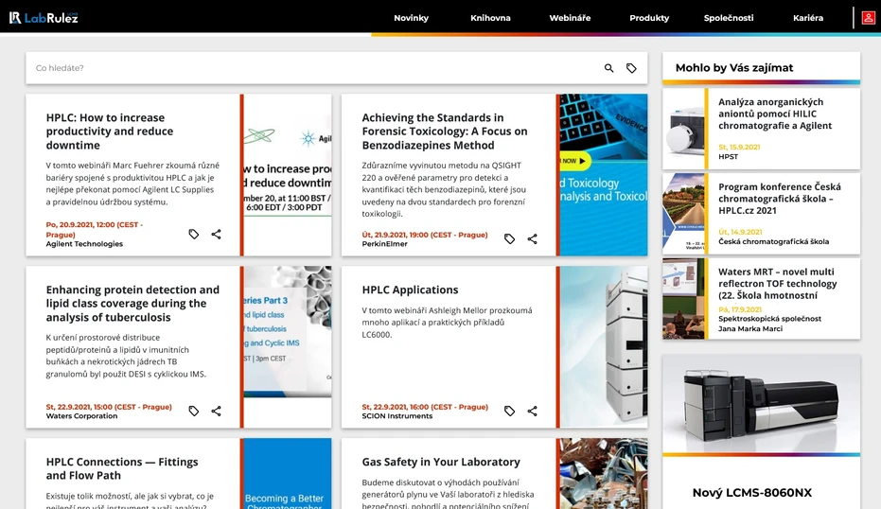Click 'HPST' source label in sidebar
Screen dimensions: 881x509
(729, 157)
